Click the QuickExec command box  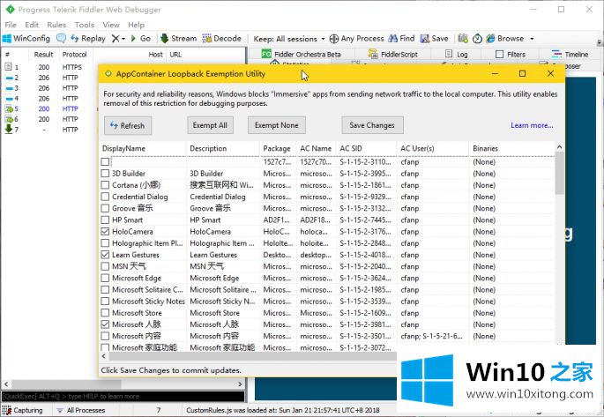pos(123,396)
